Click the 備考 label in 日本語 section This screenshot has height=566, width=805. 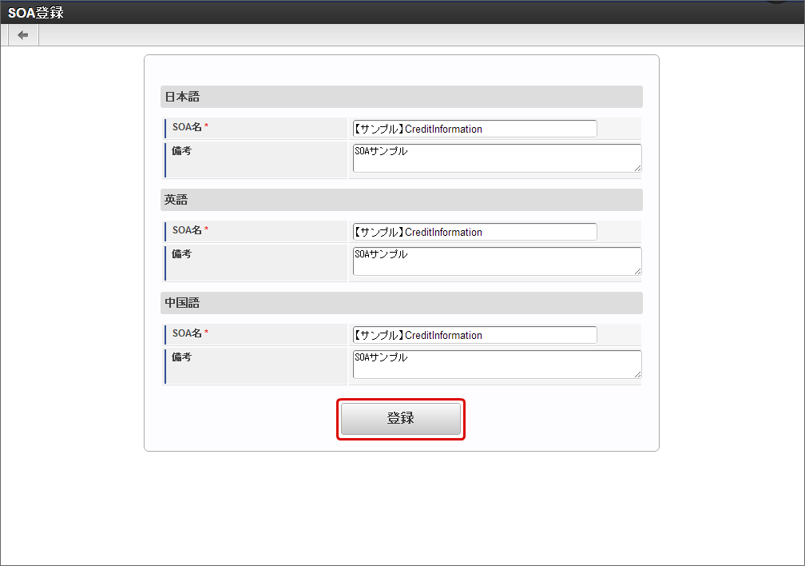181,150
